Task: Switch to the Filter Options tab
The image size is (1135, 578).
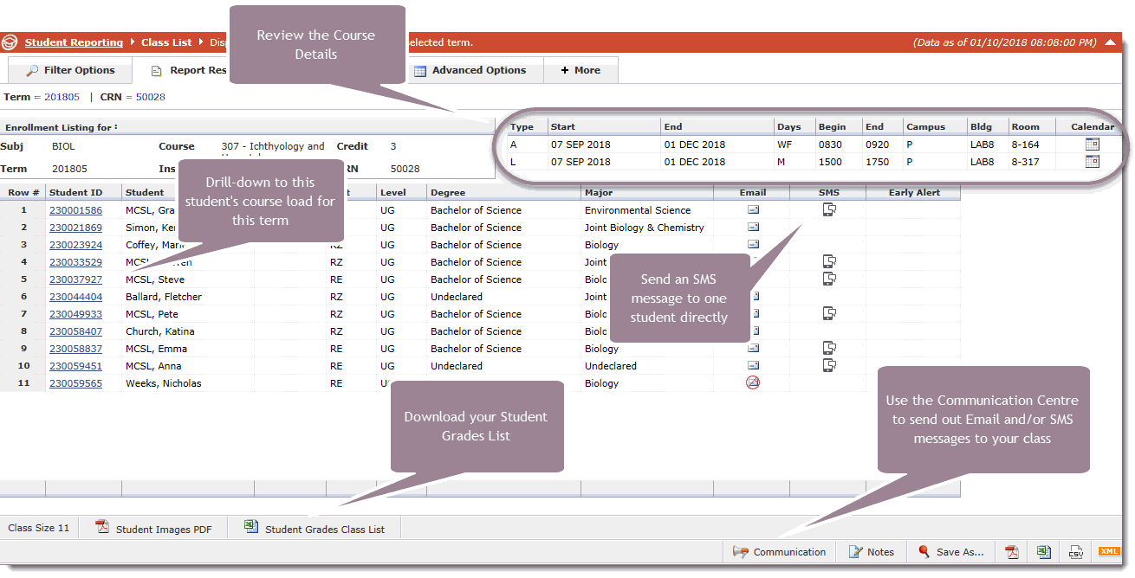Action: [x=70, y=70]
